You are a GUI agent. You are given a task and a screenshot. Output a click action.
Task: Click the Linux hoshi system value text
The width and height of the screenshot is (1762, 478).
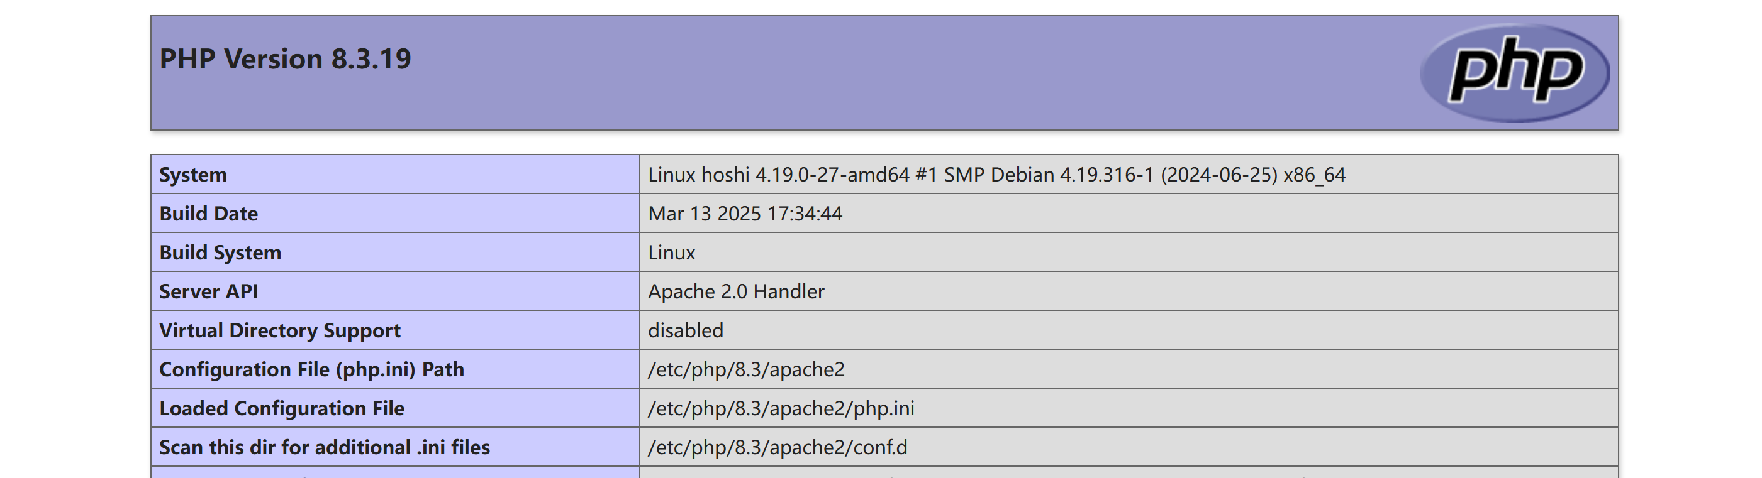click(996, 175)
